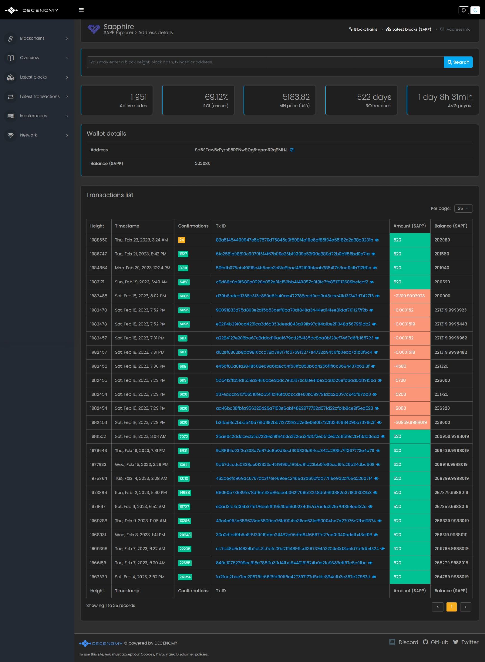Screen dimensions: 485x662
Task: Open Discord link icon in footer
Action: pyautogui.click(x=392, y=642)
